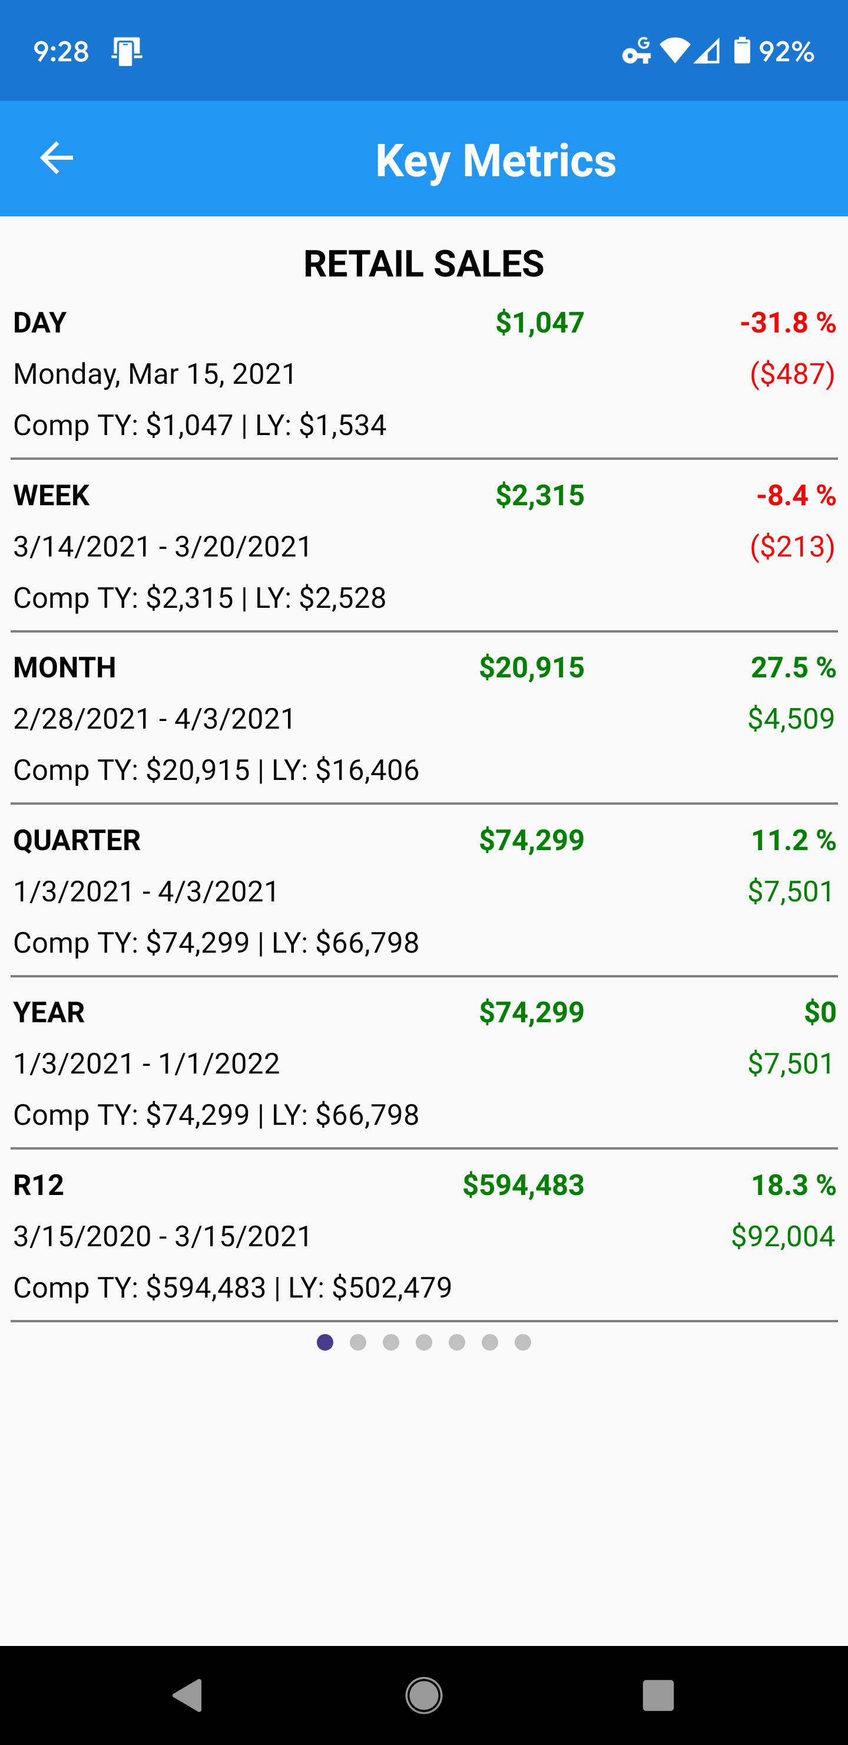Tap the Android home circle button

423,1695
